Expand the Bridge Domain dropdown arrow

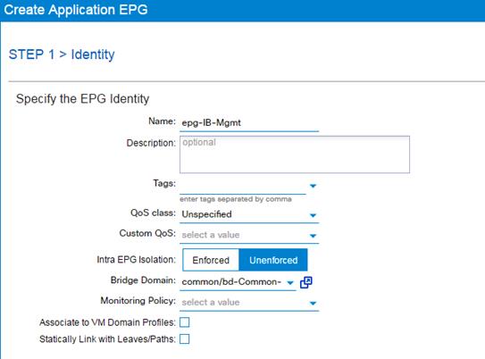coord(289,282)
